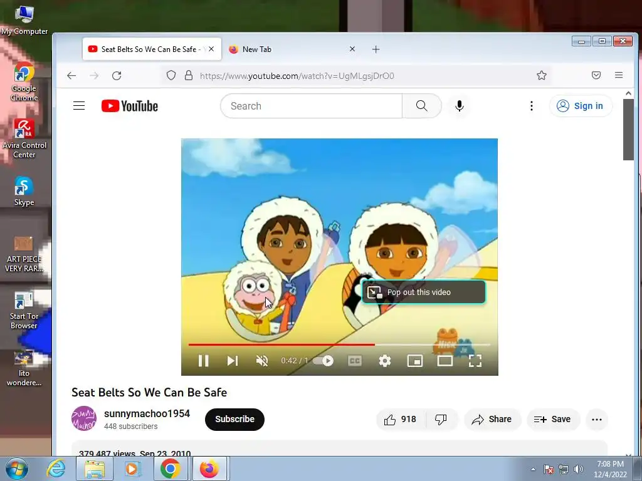Click the YouTube URL address bar
This screenshot has height=481, width=642.
[356, 76]
